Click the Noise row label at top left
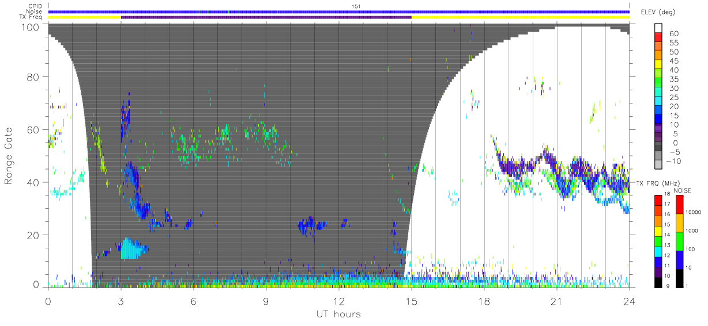 (x=35, y=11)
